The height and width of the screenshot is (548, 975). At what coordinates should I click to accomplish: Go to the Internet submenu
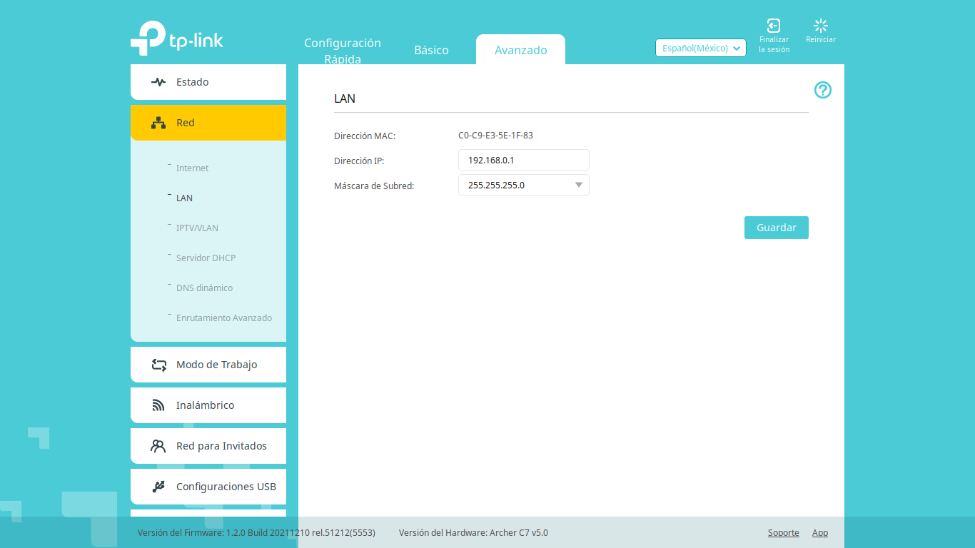coord(193,168)
